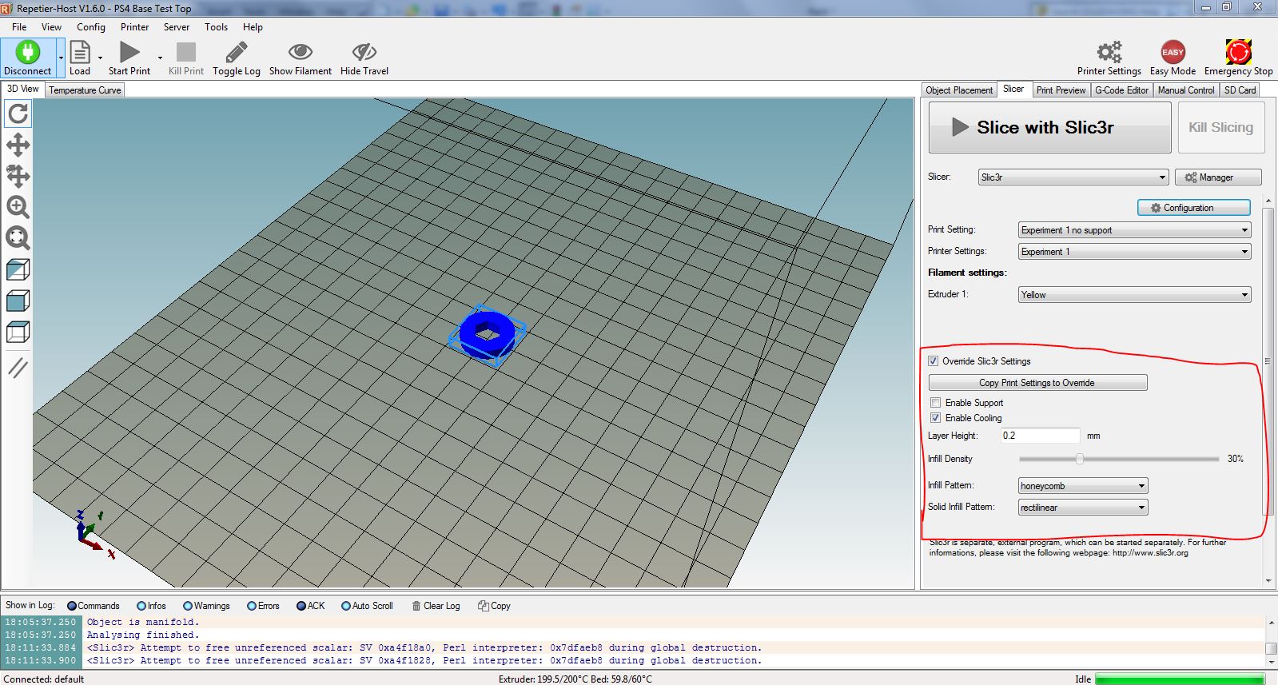Switch to Temperature Curve tab
The image size is (1278, 685).
click(x=85, y=90)
